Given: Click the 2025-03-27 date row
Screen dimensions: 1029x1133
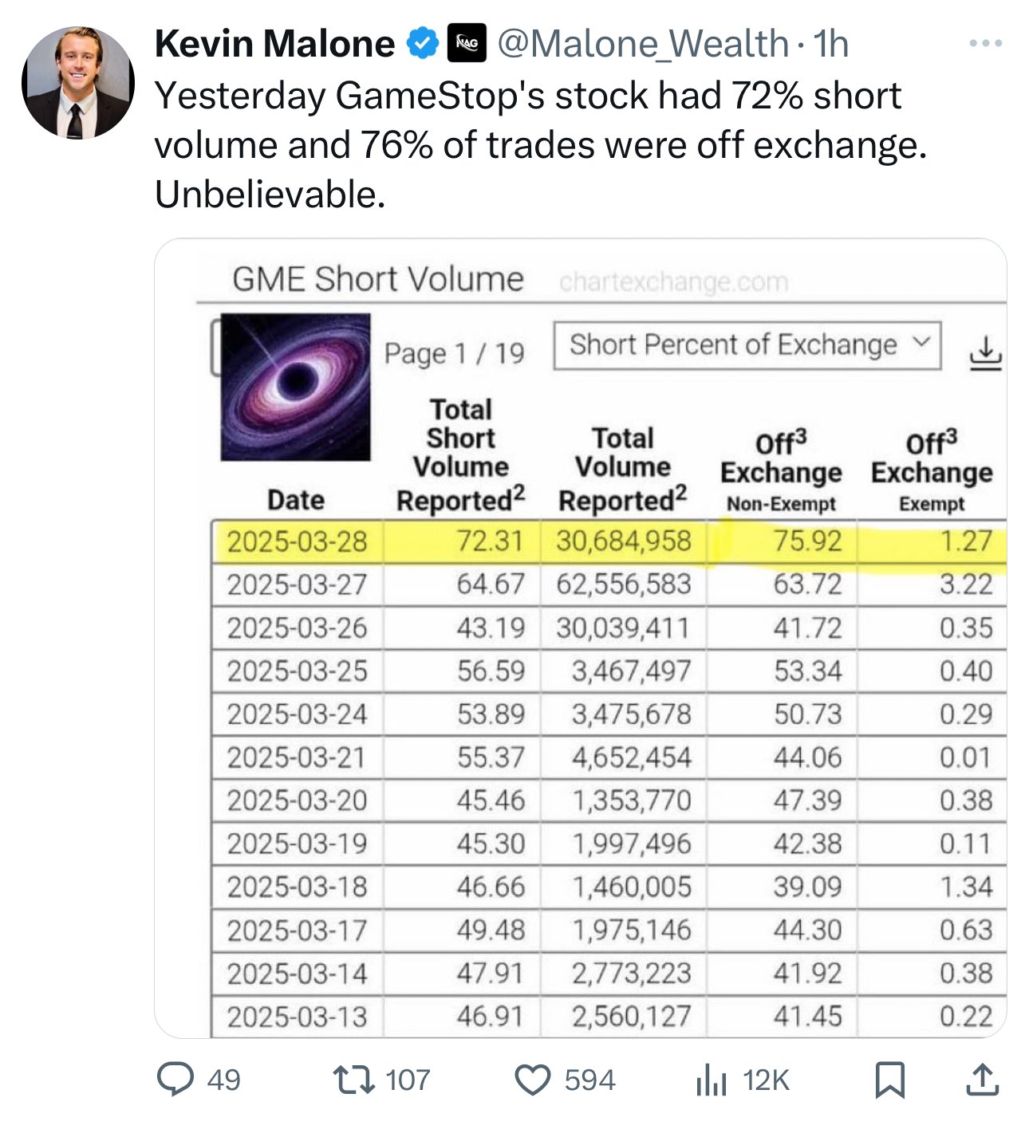Looking at the screenshot, I should (609, 584).
